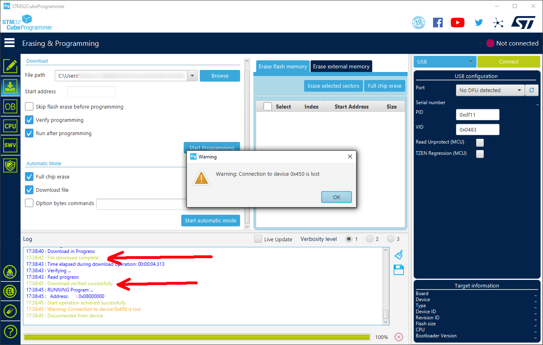Enable TZEN Regression (MCU) checkbox
The image size is (543, 345).
(x=480, y=154)
